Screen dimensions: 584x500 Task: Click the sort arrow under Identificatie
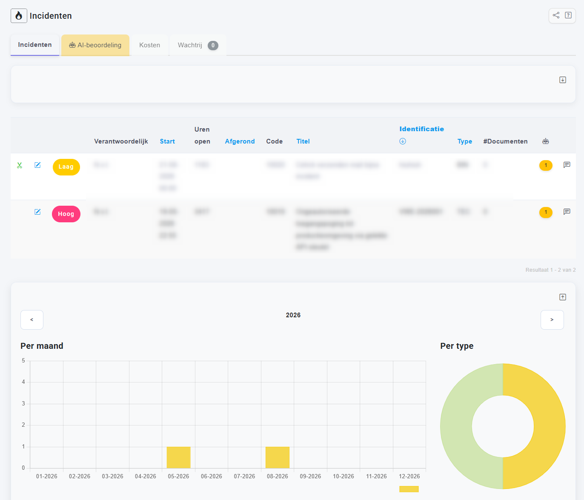pos(403,141)
